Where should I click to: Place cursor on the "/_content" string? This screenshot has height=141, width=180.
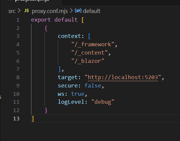89,53
